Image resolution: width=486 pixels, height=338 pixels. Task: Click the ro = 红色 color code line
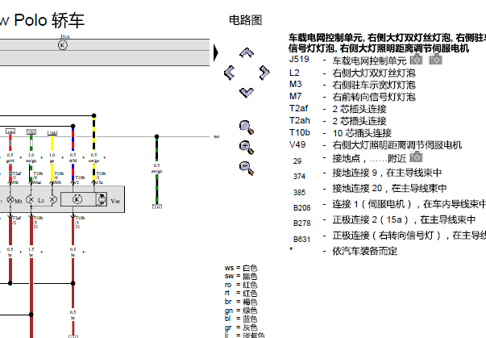[x=241, y=285]
